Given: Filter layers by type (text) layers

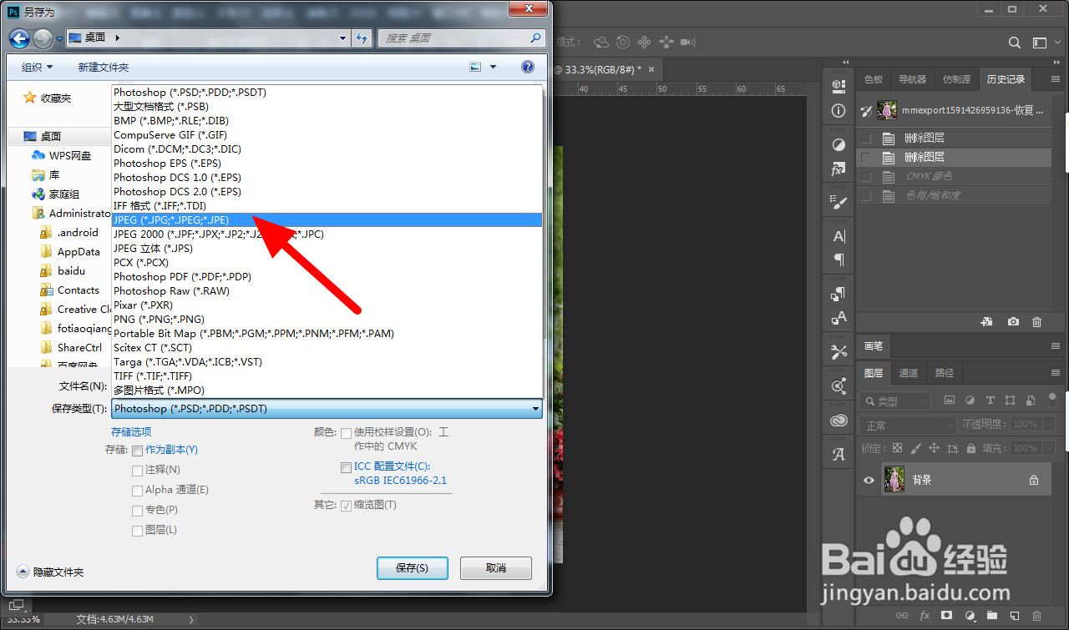Looking at the screenshot, I should pyautogui.click(x=990, y=401).
